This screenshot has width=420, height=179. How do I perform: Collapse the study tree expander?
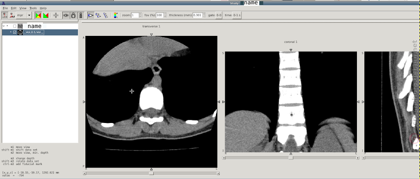click(4, 26)
